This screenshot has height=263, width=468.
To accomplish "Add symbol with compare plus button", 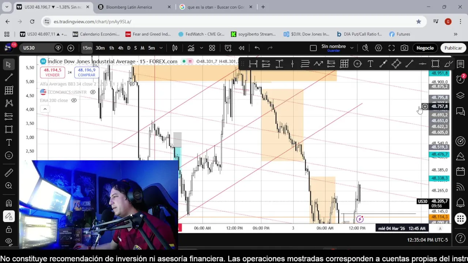I will (71, 48).
